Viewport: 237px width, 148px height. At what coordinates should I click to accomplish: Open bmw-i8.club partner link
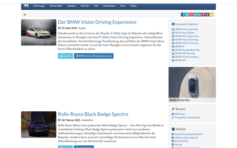tap(181, 141)
